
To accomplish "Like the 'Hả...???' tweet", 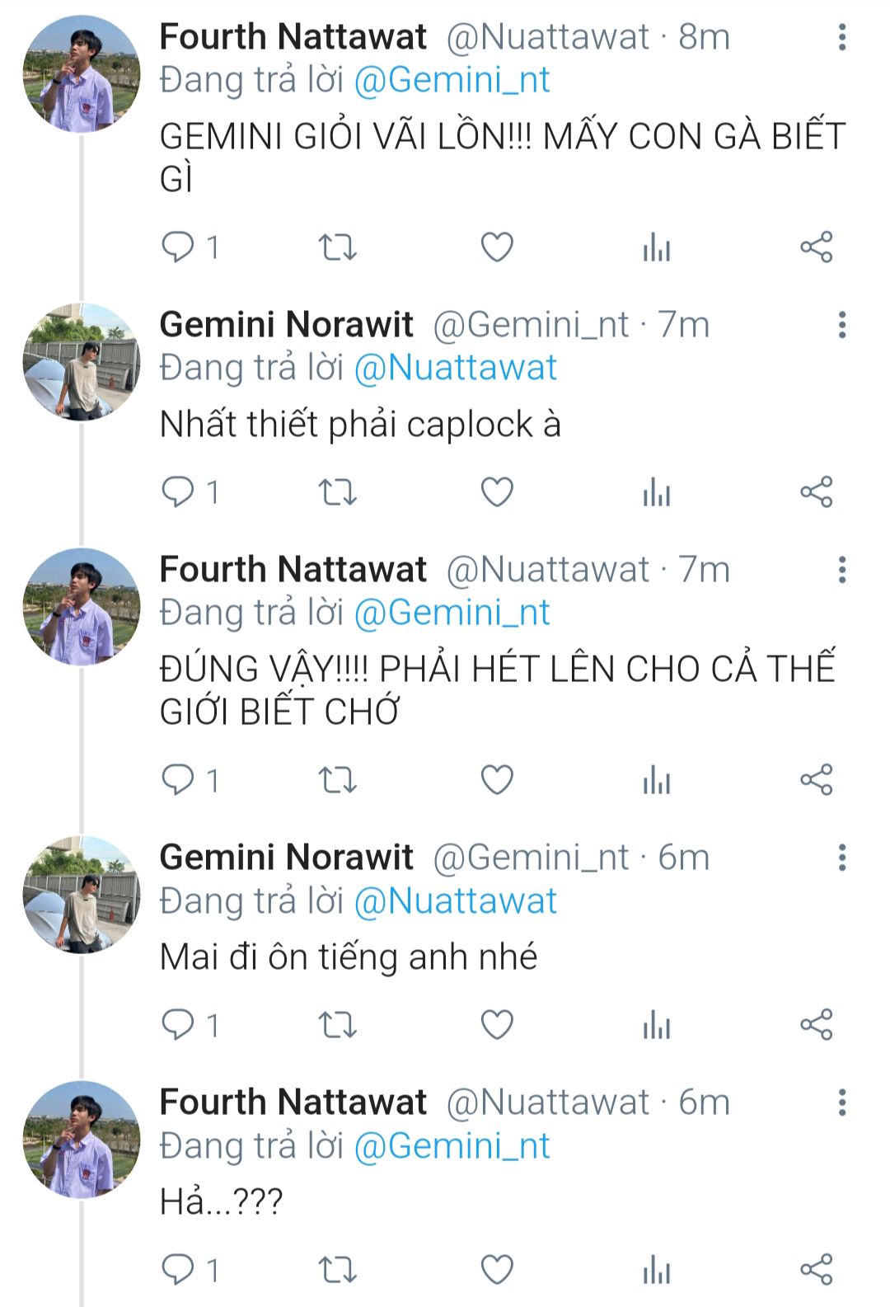I will [x=497, y=1270].
